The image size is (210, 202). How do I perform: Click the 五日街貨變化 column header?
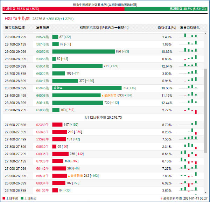click(190, 28)
